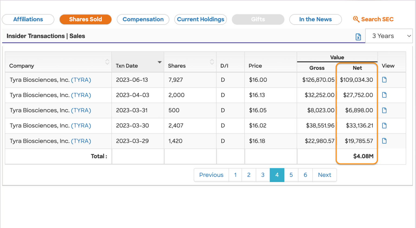Select page 6 of the transactions list
This screenshot has width=416, height=228.
pyautogui.click(x=305, y=175)
